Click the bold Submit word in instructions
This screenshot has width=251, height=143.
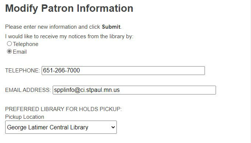click(111, 27)
